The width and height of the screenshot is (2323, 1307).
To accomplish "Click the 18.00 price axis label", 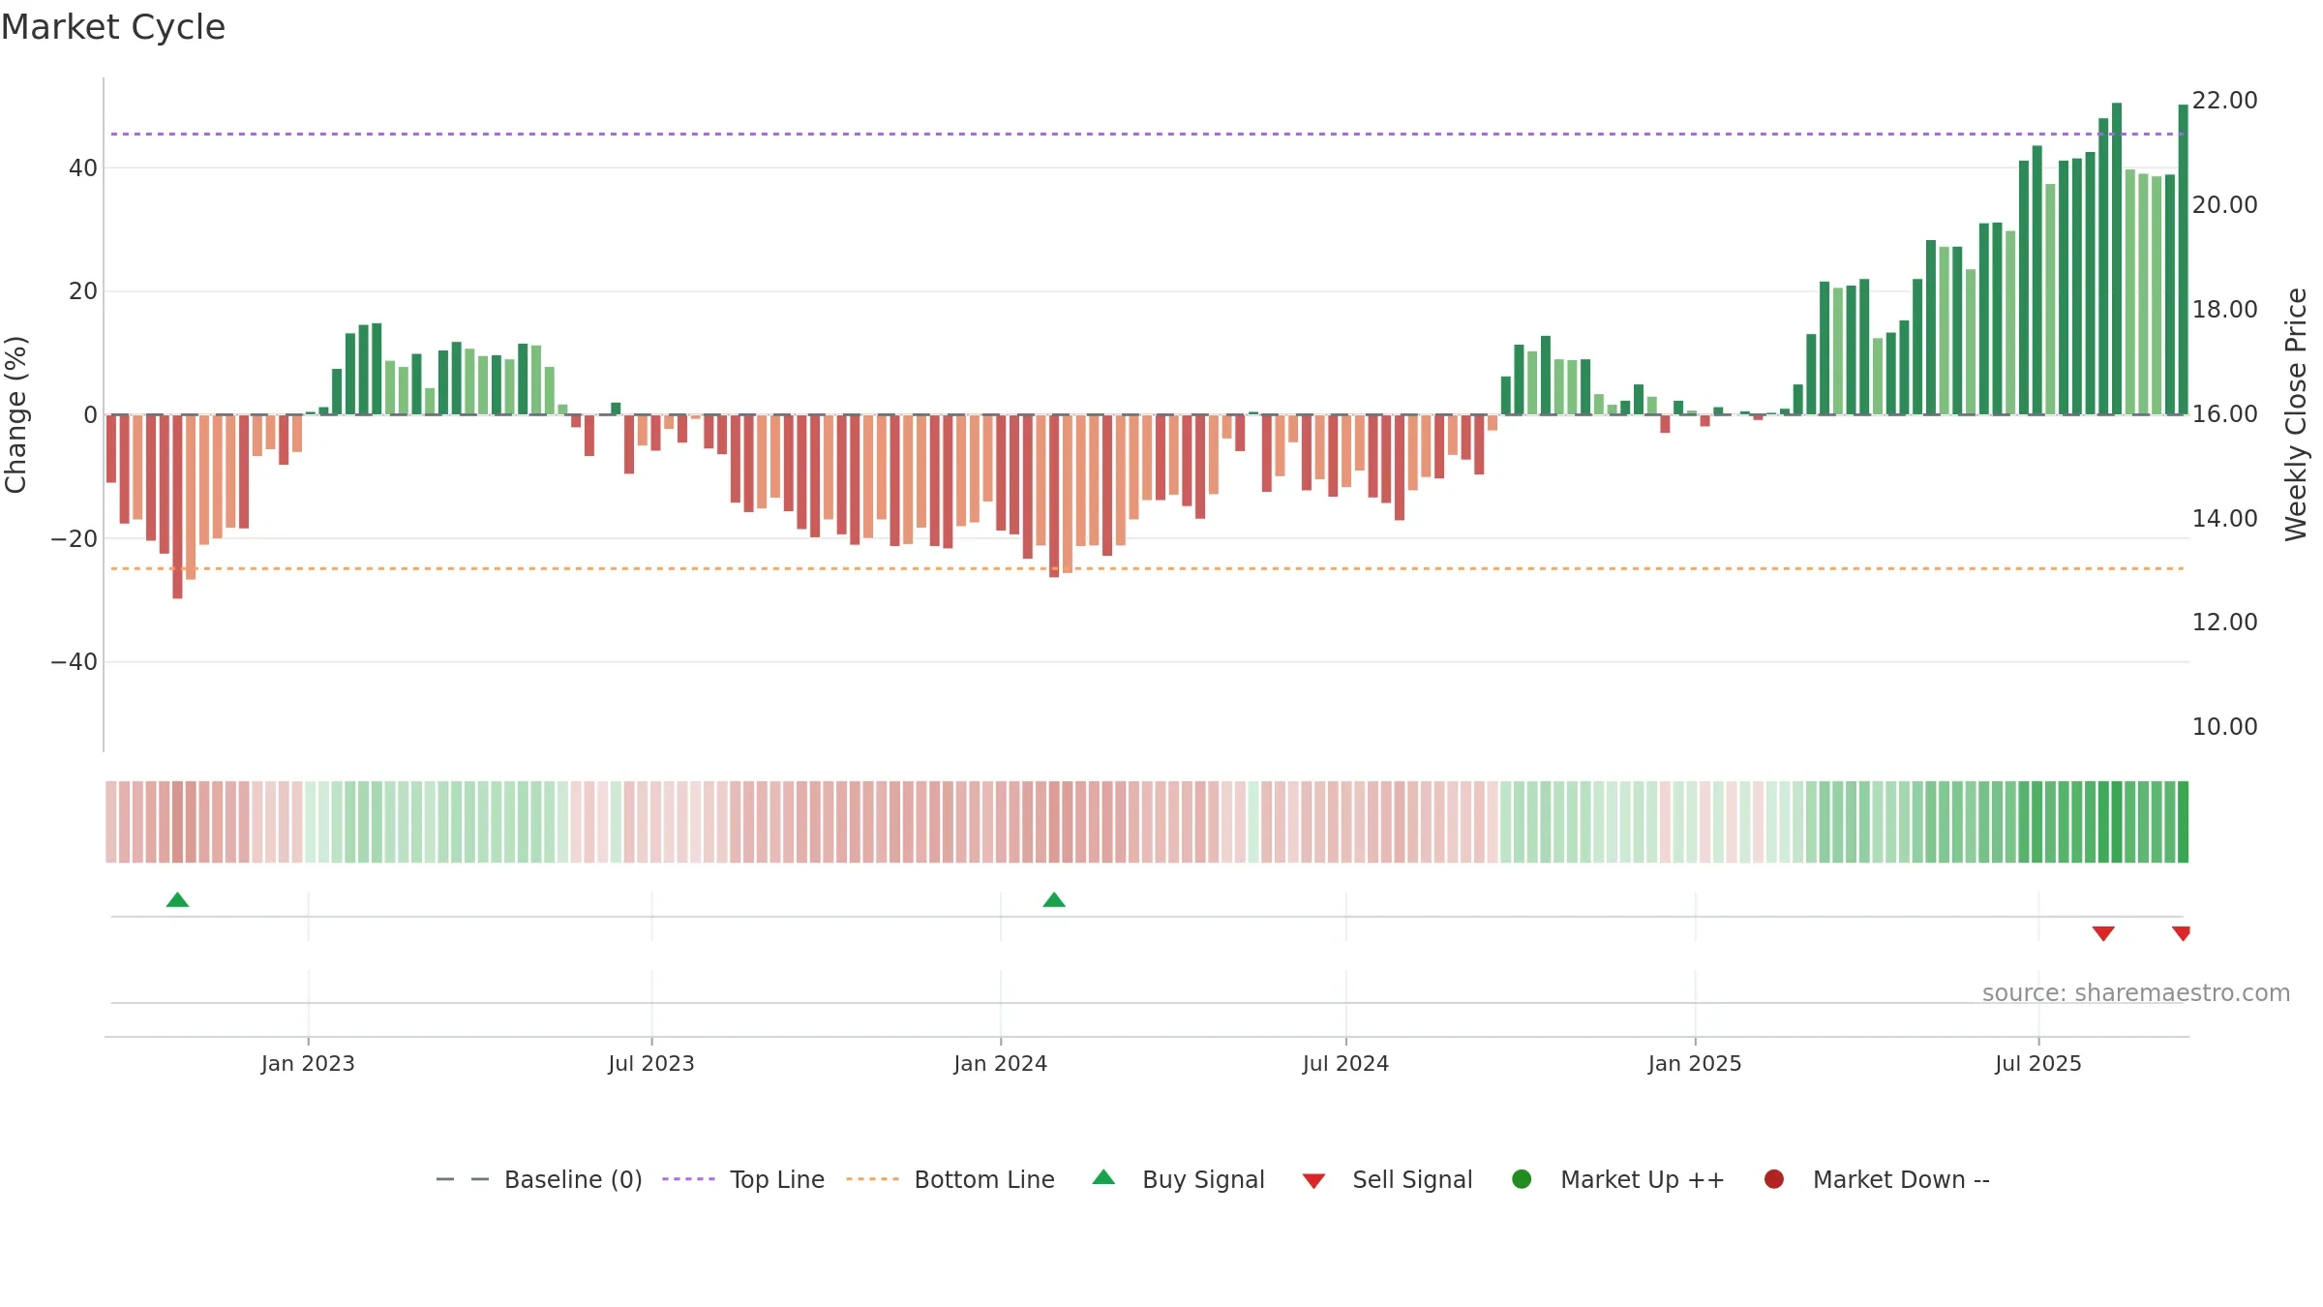I will pyautogui.click(x=2224, y=310).
